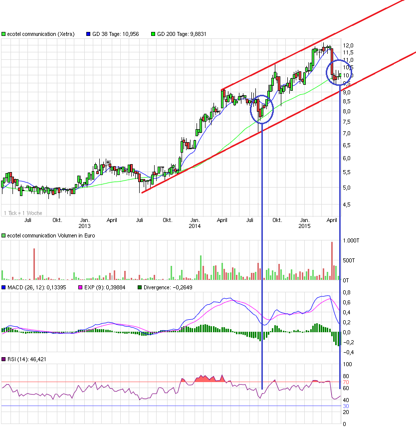Click the 'RSI (14): 46,421' label

tap(27, 359)
